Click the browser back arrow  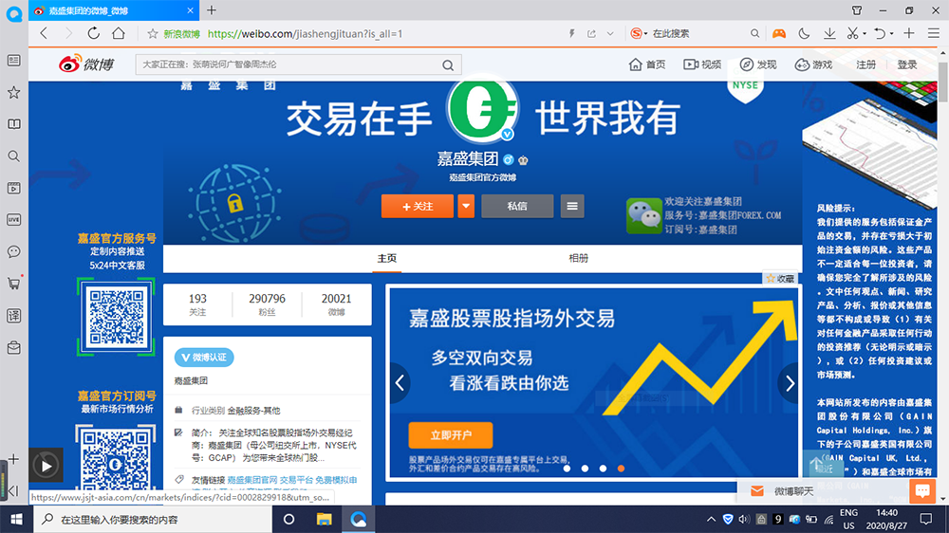pyautogui.click(x=44, y=33)
